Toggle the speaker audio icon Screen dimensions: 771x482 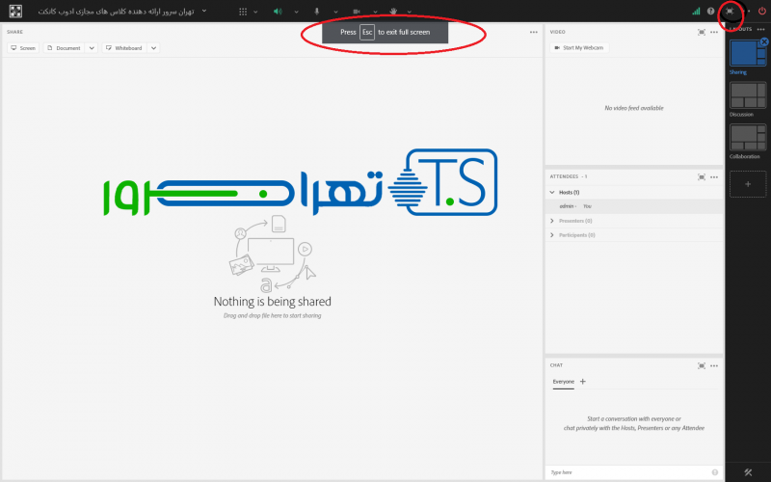coord(277,11)
